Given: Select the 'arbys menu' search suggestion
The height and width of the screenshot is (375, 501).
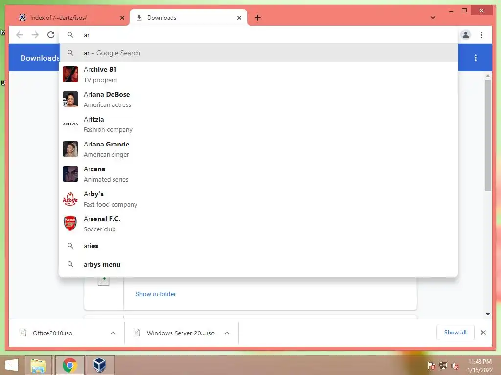Looking at the screenshot, I should [258, 264].
